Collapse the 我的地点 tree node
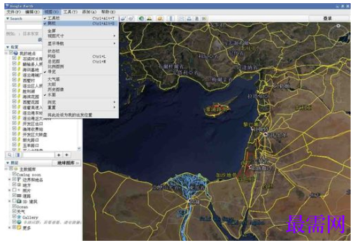 [6, 53]
